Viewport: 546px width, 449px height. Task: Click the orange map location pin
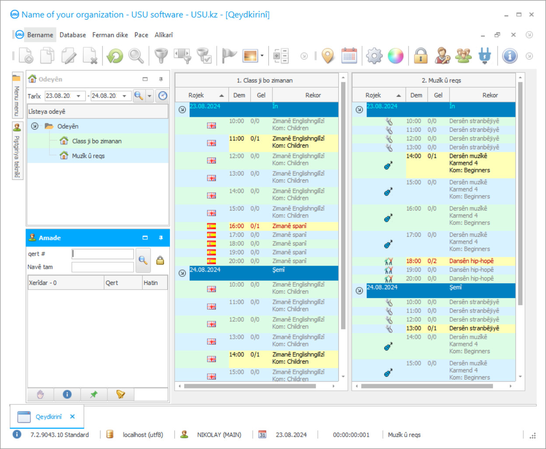[328, 56]
